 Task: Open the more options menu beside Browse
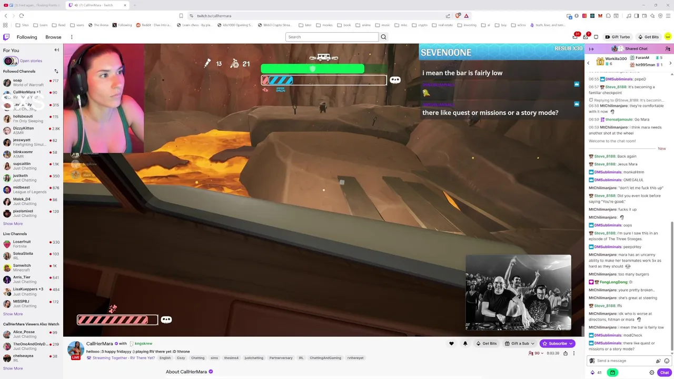tap(72, 37)
